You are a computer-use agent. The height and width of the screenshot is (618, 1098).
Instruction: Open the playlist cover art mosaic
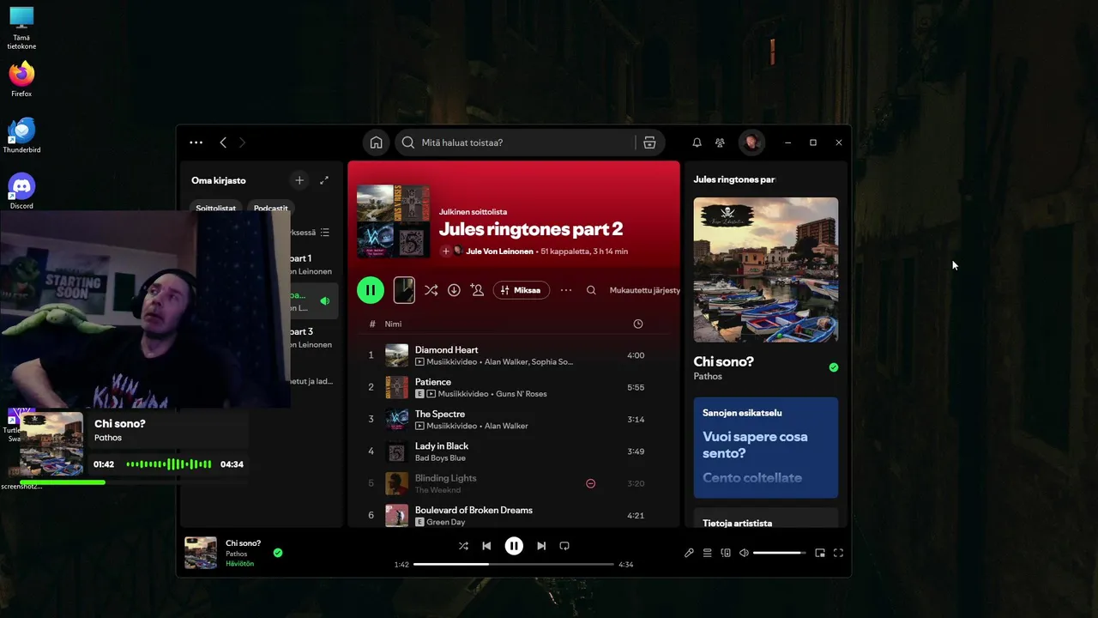(393, 221)
